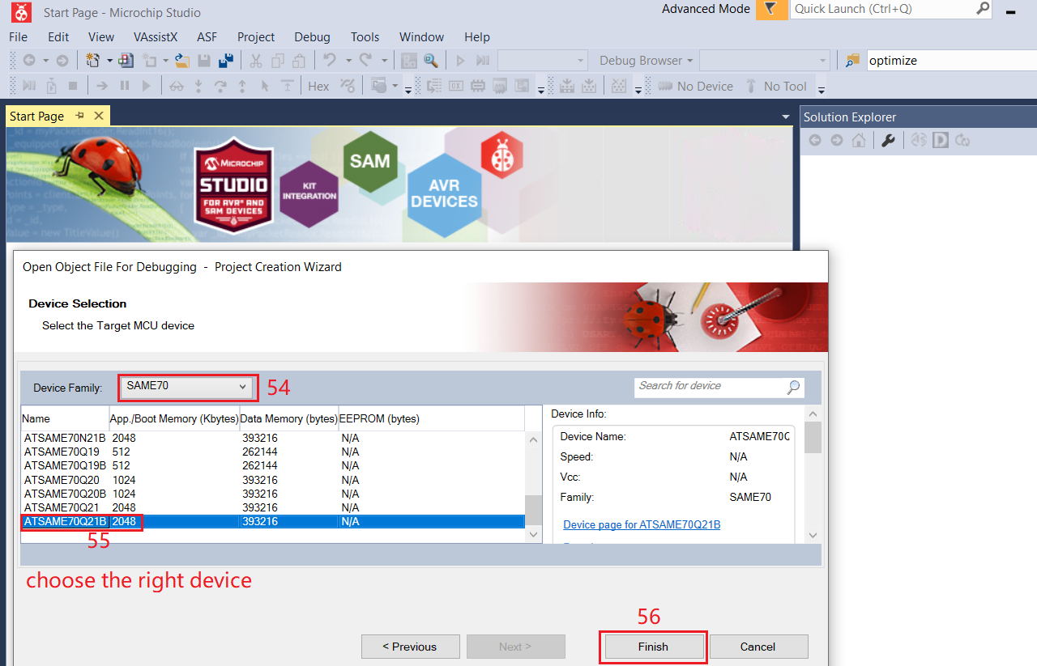Open the Debug menu
The height and width of the screenshot is (666, 1037).
[312, 37]
